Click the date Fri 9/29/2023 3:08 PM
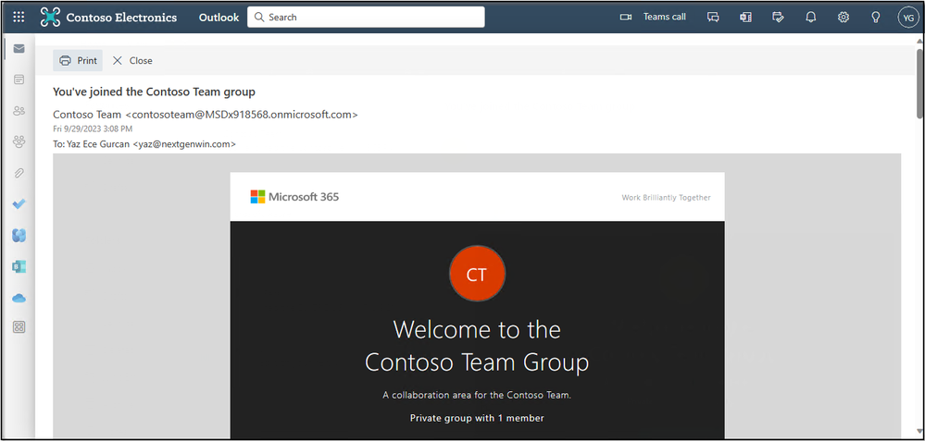This screenshot has height=441, width=925. coord(93,129)
